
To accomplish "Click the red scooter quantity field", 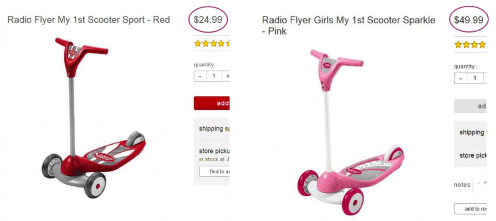I will [214, 76].
